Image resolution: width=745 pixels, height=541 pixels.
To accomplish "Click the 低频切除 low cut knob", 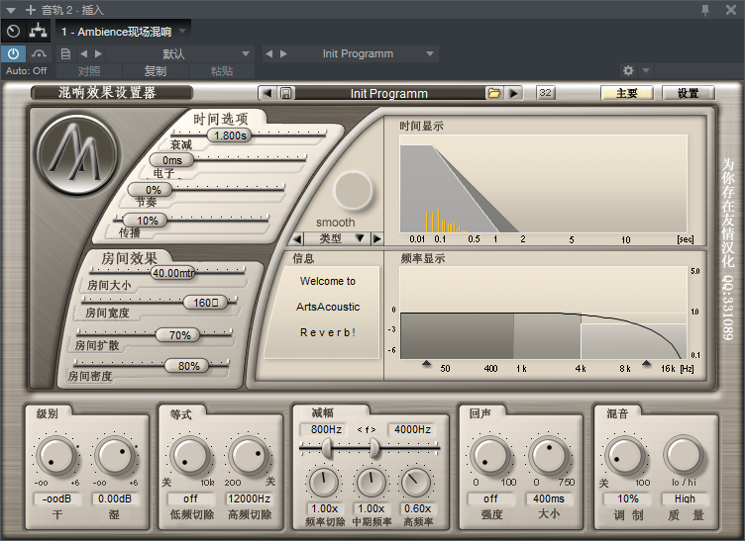I will (190, 455).
